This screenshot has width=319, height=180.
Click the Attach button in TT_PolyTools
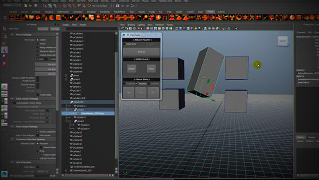(x=140, y=52)
